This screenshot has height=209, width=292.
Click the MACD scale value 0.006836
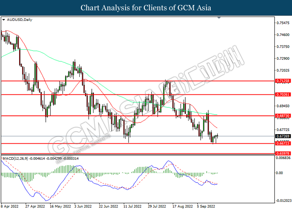point(283,158)
